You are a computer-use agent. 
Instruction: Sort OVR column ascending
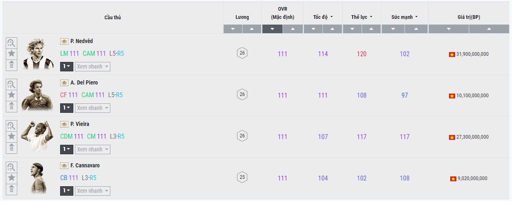pyautogui.click(x=293, y=29)
